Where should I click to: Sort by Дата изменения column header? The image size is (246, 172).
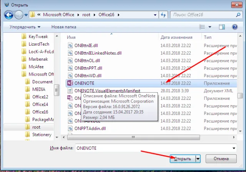[176, 37]
